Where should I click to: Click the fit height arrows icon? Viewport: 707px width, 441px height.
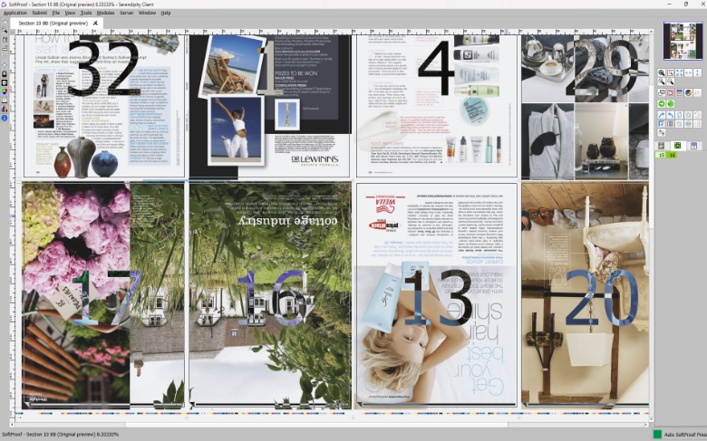697,72
